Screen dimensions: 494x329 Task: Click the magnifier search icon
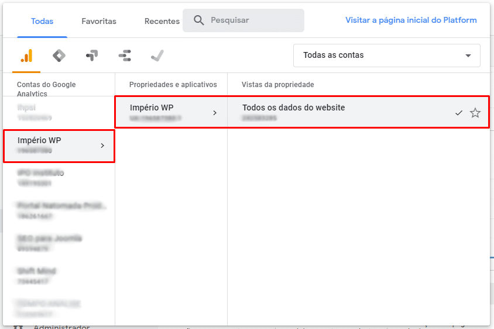[x=199, y=20]
